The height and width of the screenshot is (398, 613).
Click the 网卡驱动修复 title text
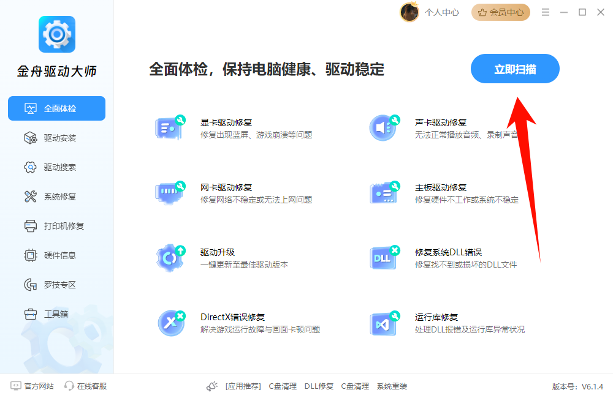pos(226,187)
